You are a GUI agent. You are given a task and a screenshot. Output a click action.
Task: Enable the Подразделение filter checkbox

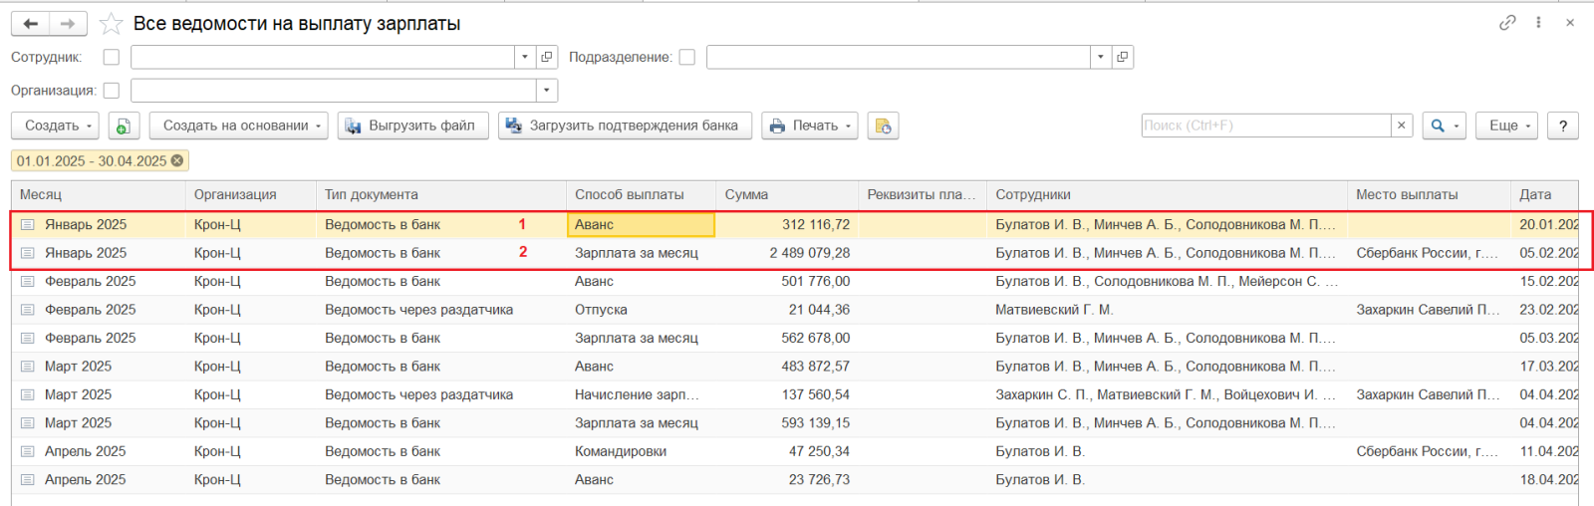pyautogui.click(x=686, y=57)
